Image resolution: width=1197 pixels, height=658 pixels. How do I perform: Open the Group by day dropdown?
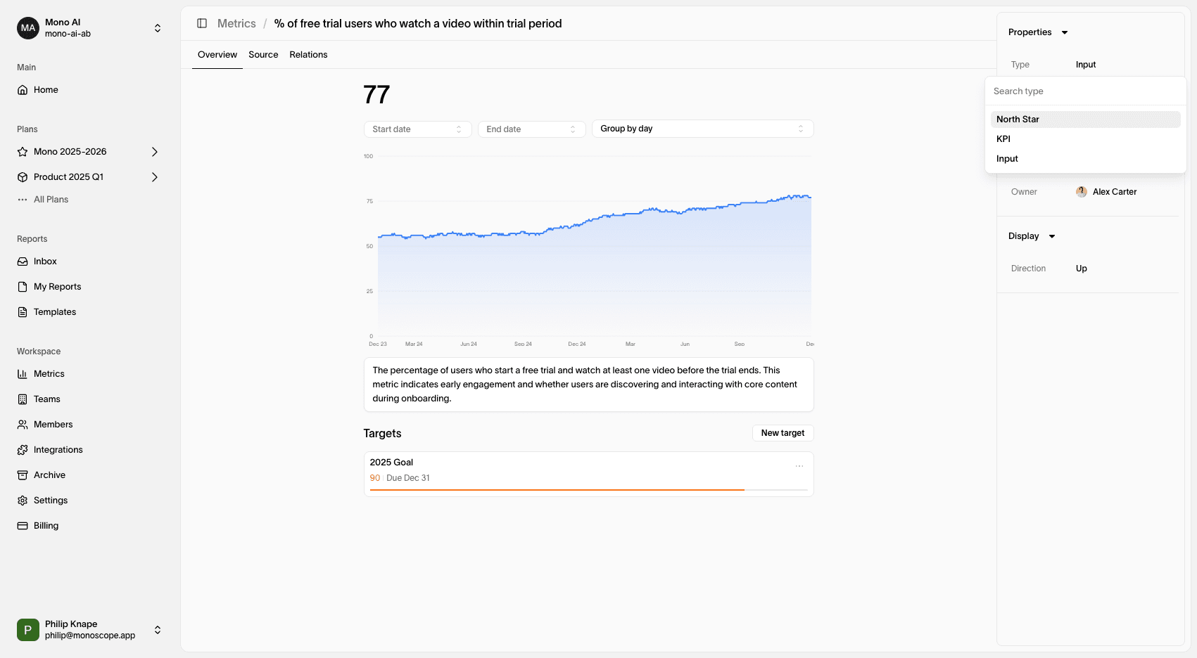click(702, 129)
